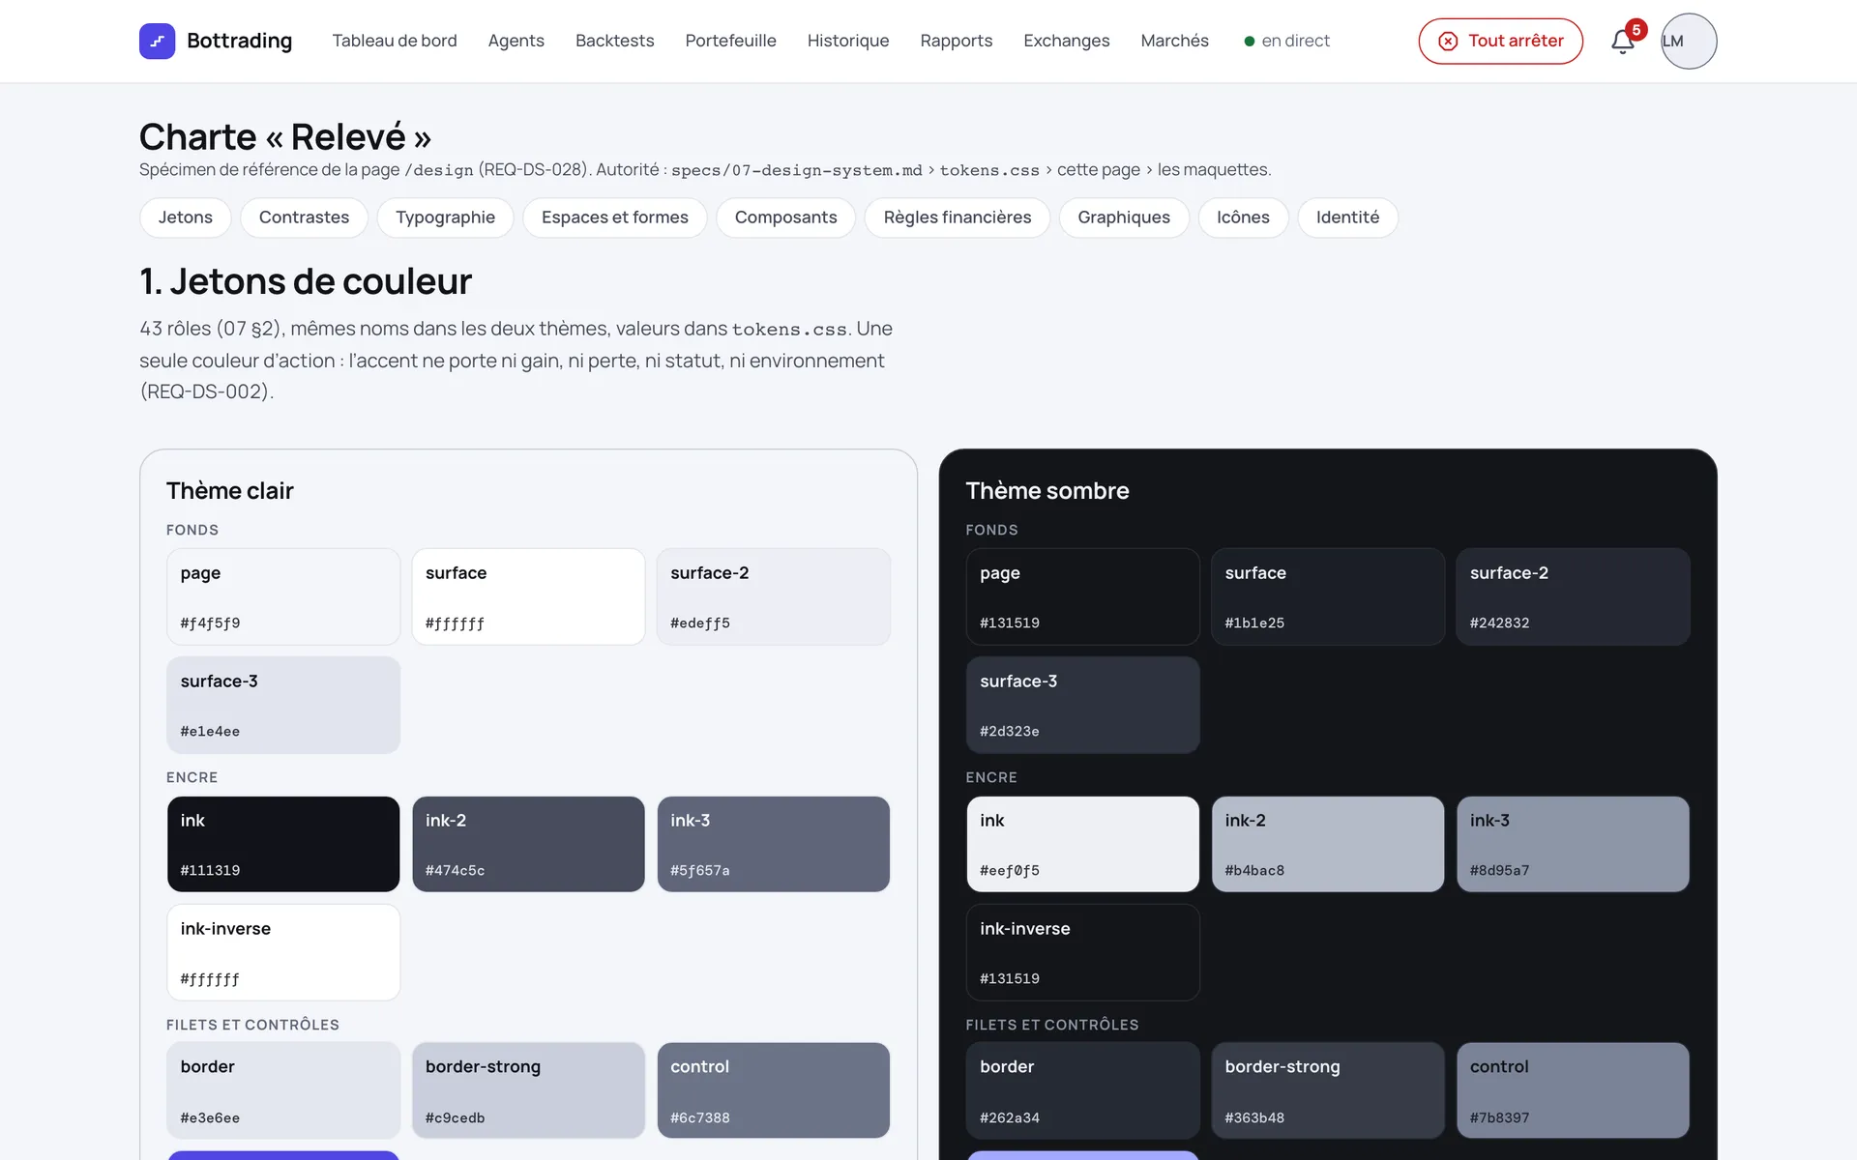Viewport: 1857px width, 1160px height.
Task: Navigate to Portefeuille
Action: pyautogui.click(x=730, y=41)
